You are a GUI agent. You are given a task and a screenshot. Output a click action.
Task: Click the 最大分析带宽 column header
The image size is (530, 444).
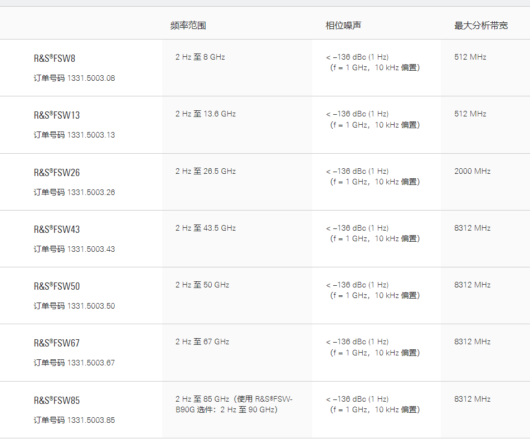(481, 26)
